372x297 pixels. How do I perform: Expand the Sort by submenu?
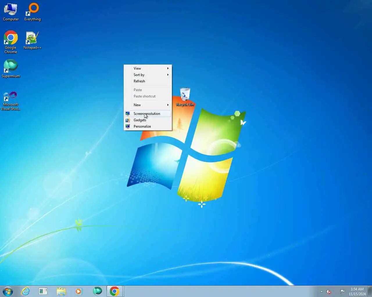pos(148,75)
